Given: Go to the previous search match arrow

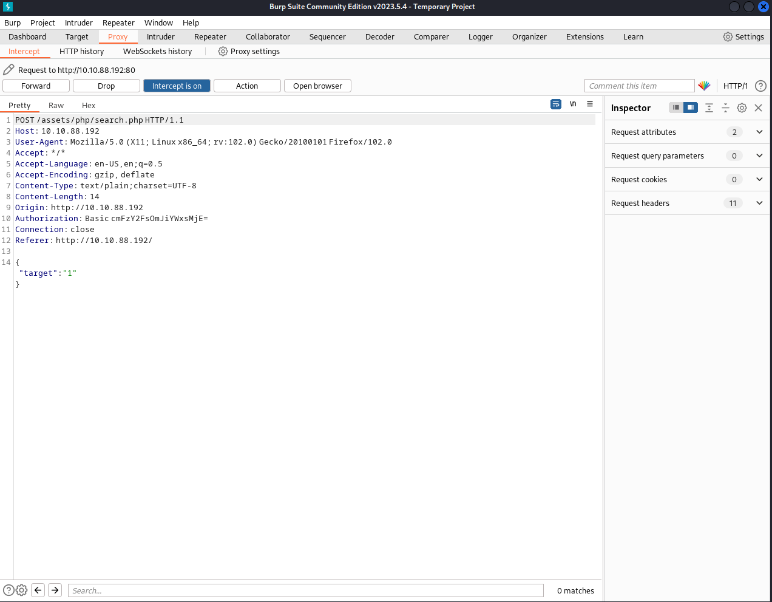Looking at the screenshot, I should click(38, 590).
